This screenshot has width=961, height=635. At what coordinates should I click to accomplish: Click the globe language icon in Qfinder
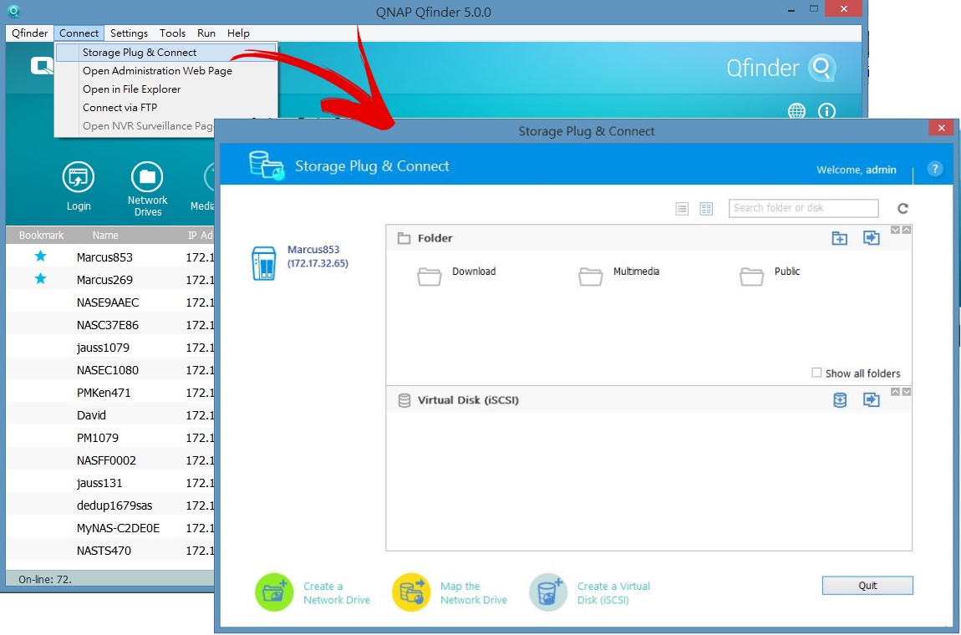pyautogui.click(x=796, y=111)
